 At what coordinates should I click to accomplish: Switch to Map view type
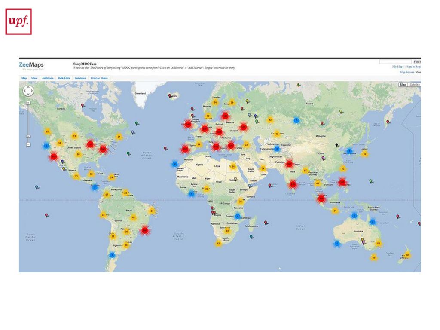tap(403, 85)
